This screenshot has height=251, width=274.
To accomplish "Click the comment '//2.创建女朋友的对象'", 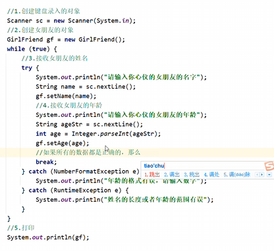I will coord(40,30).
